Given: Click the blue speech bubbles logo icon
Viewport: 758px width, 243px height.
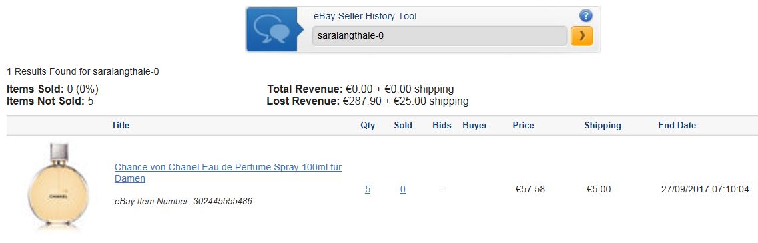Looking at the screenshot, I should [x=272, y=29].
